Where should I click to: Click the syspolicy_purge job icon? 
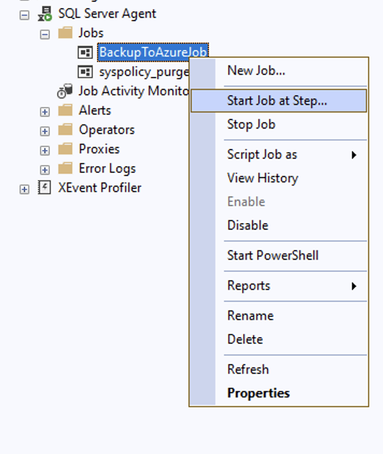click(x=85, y=72)
